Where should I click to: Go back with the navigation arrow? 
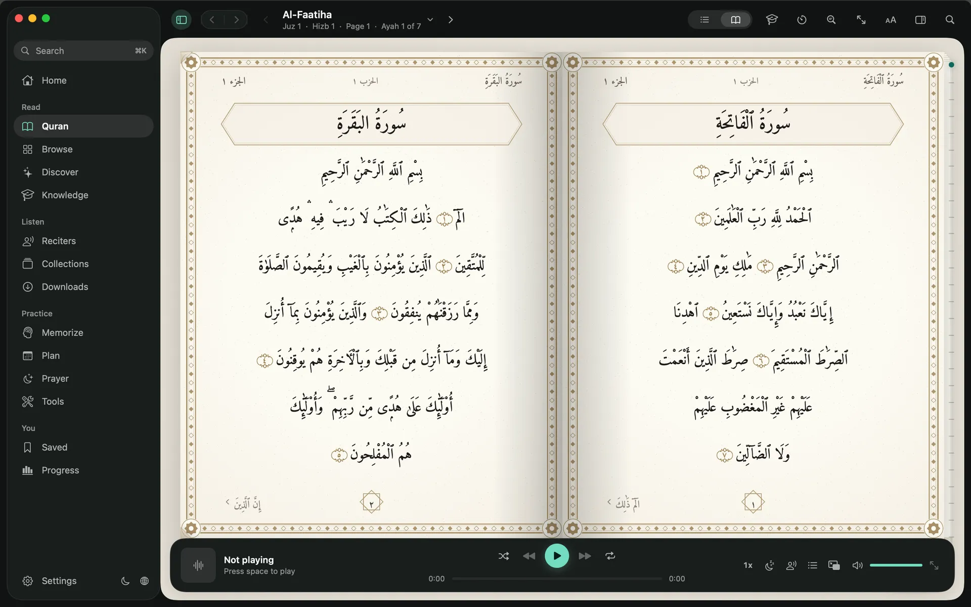point(212,20)
